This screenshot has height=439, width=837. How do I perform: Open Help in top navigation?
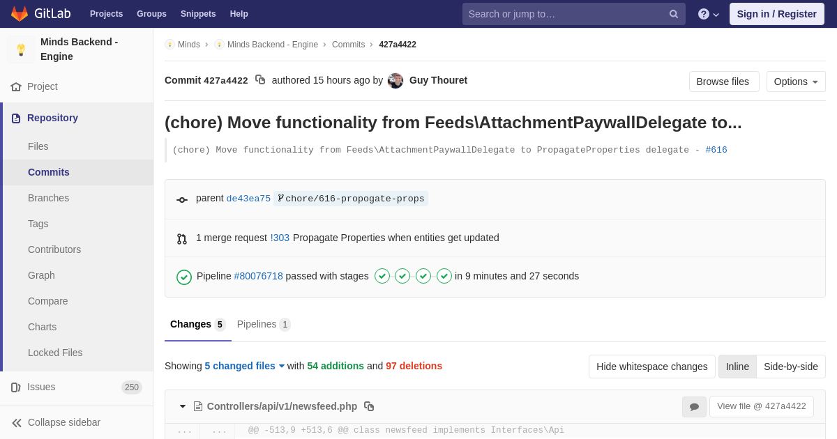pyautogui.click(x=239, y=14)
